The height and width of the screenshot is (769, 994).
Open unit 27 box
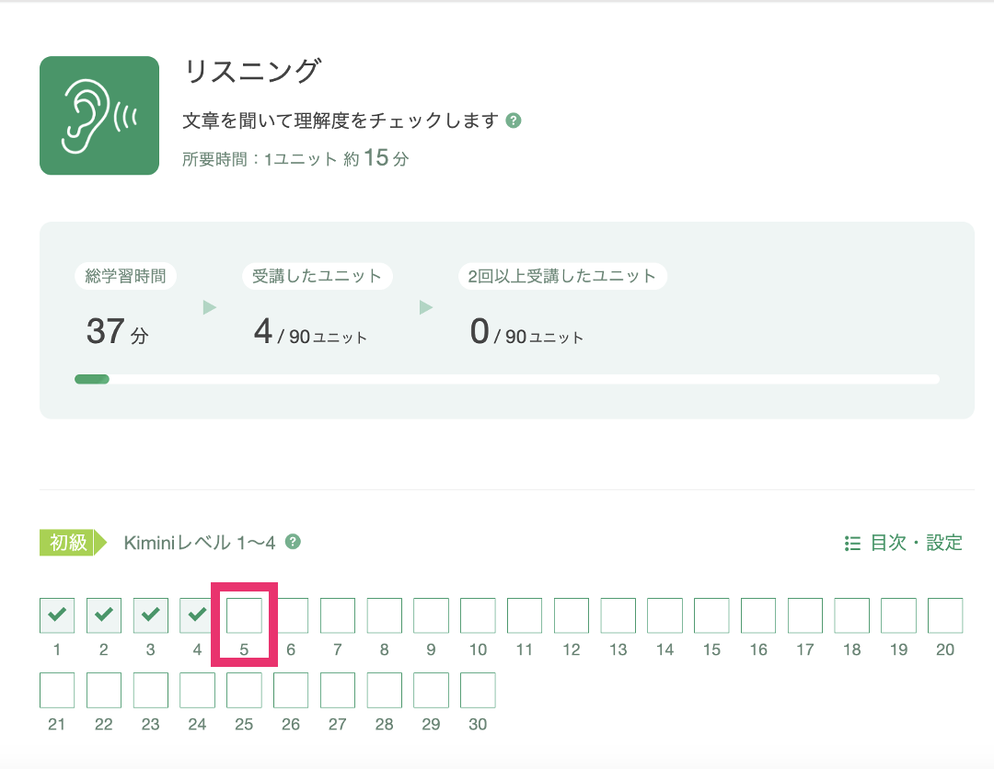338,690
